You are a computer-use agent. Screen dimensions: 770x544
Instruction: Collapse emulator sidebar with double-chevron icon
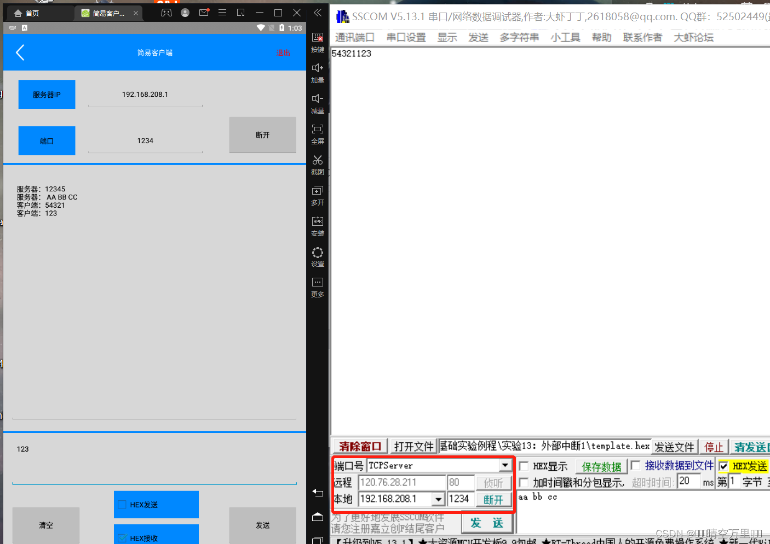click(318, 13)
